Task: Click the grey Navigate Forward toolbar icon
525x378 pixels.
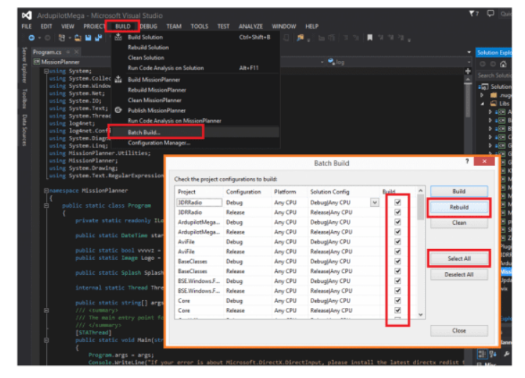Action: pos(47,38)
